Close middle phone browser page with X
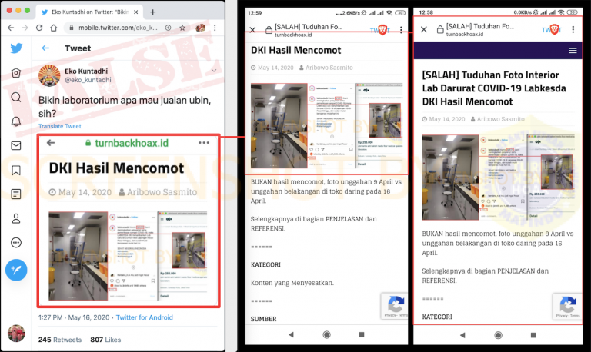 click(252, 29)
